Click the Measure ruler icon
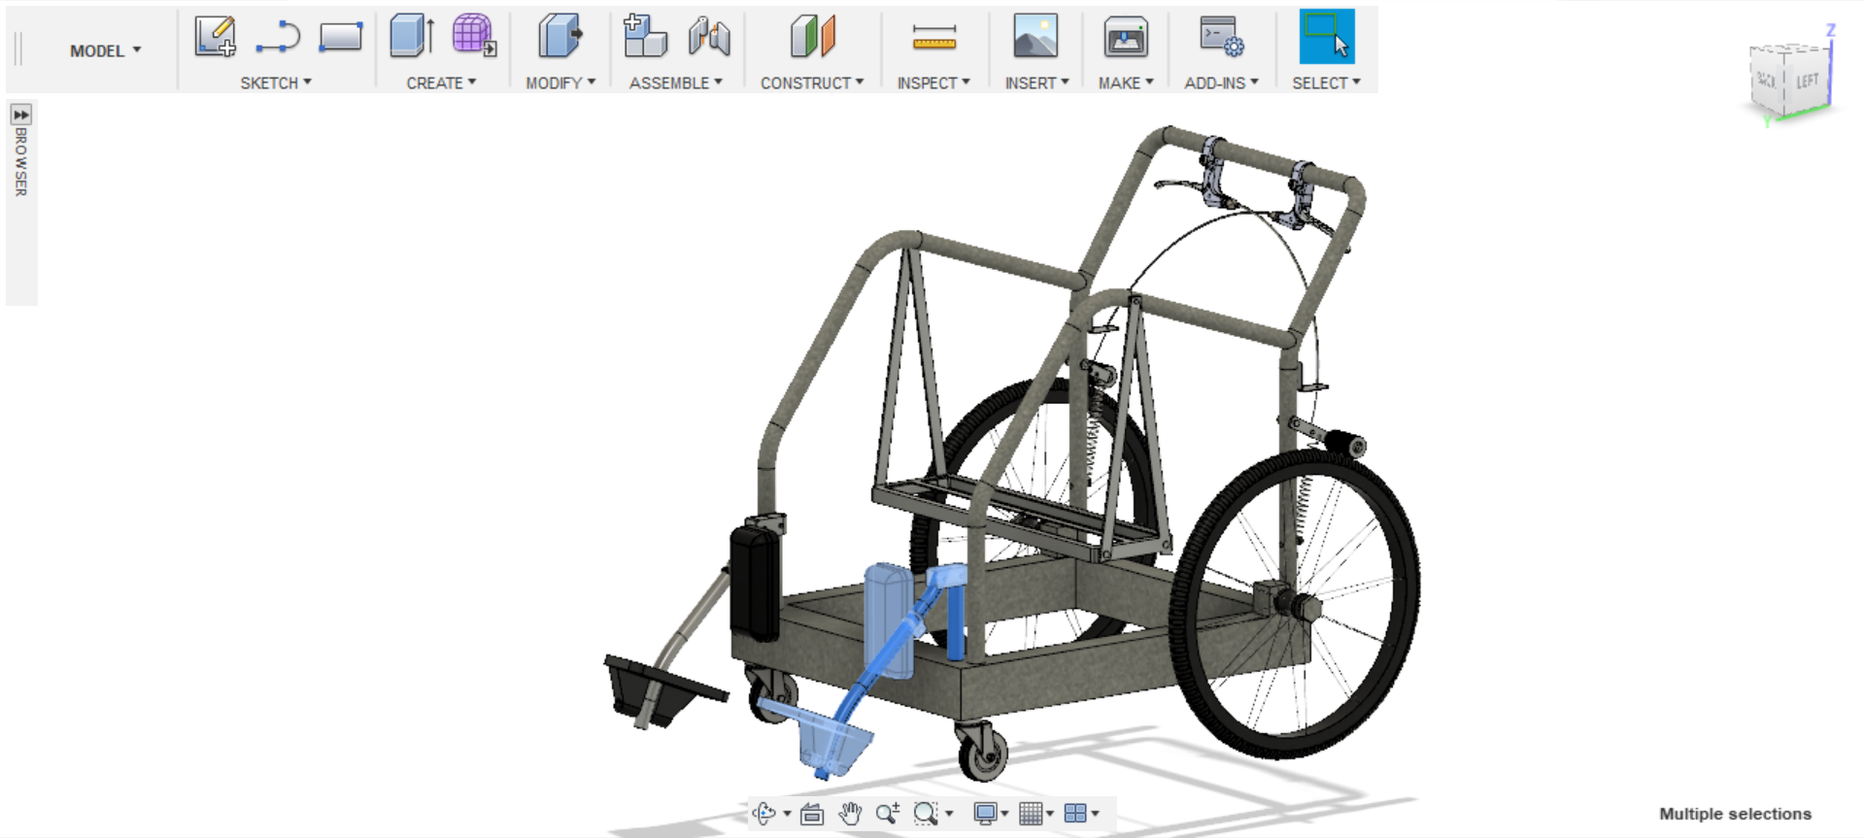1865x838 pixels. point(934,38)
